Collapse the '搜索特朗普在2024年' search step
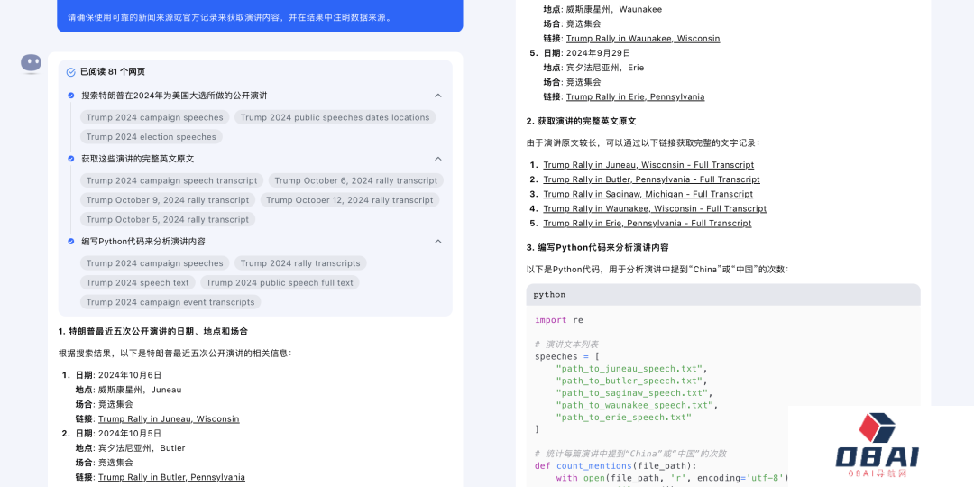 tap(438, 96)
